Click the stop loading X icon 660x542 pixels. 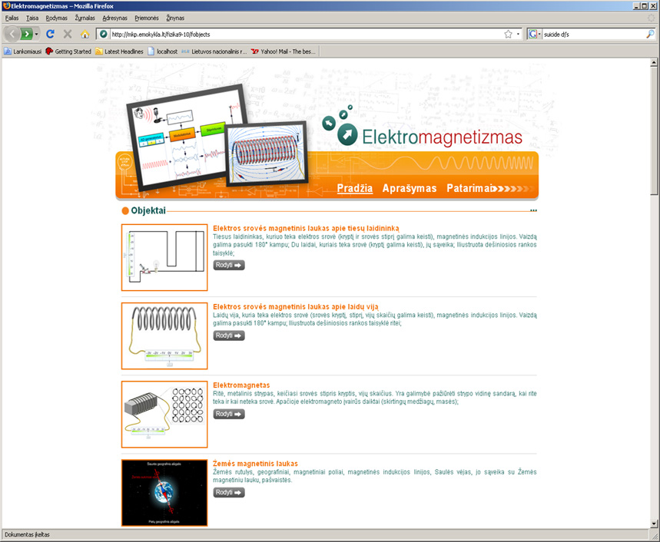68,34
